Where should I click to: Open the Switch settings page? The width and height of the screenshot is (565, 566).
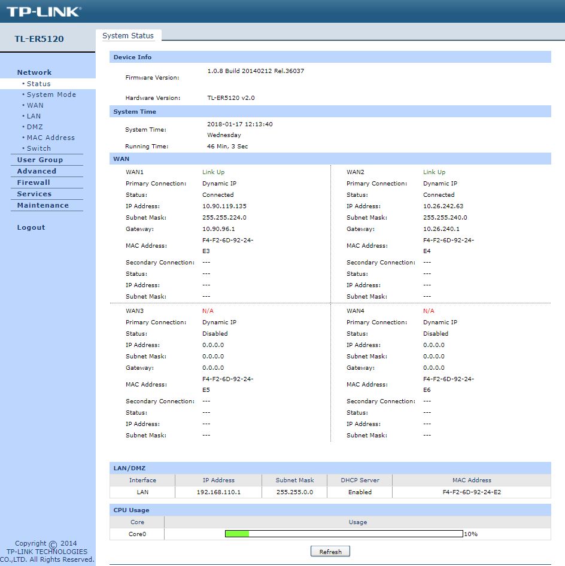pos(39,148)
